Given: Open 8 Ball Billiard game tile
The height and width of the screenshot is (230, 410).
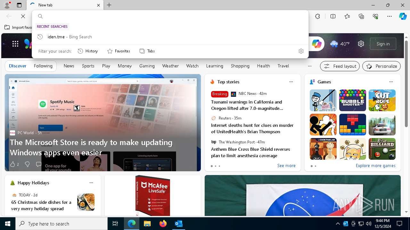Looking at the screenshot, I should 382,149.
